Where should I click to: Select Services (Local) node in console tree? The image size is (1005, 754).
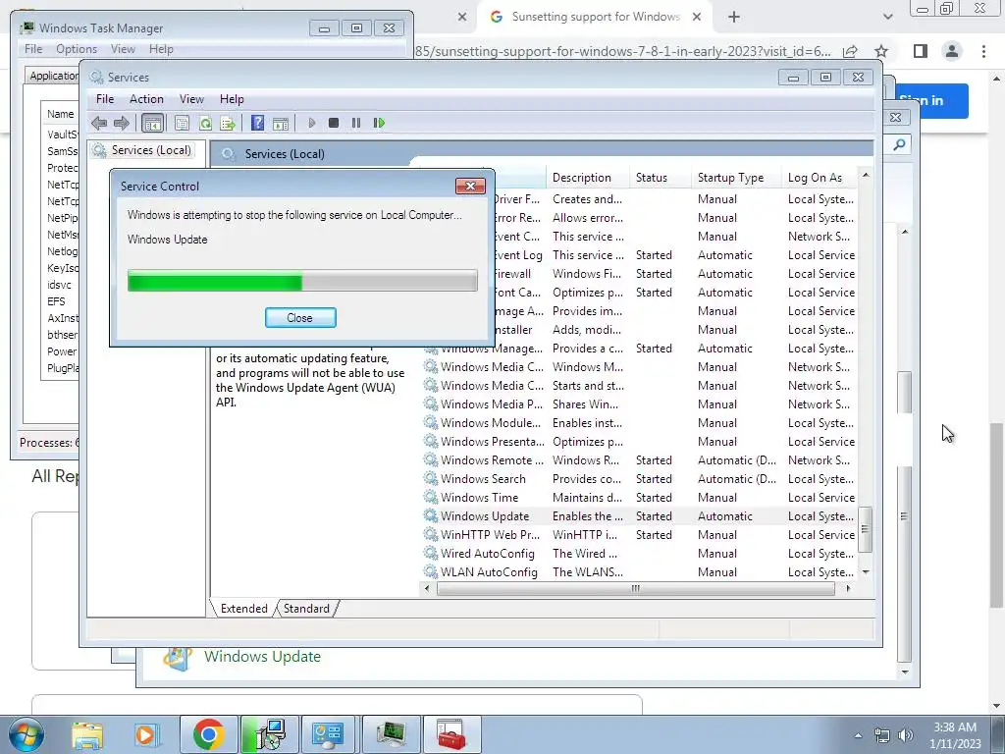(151, 150)
